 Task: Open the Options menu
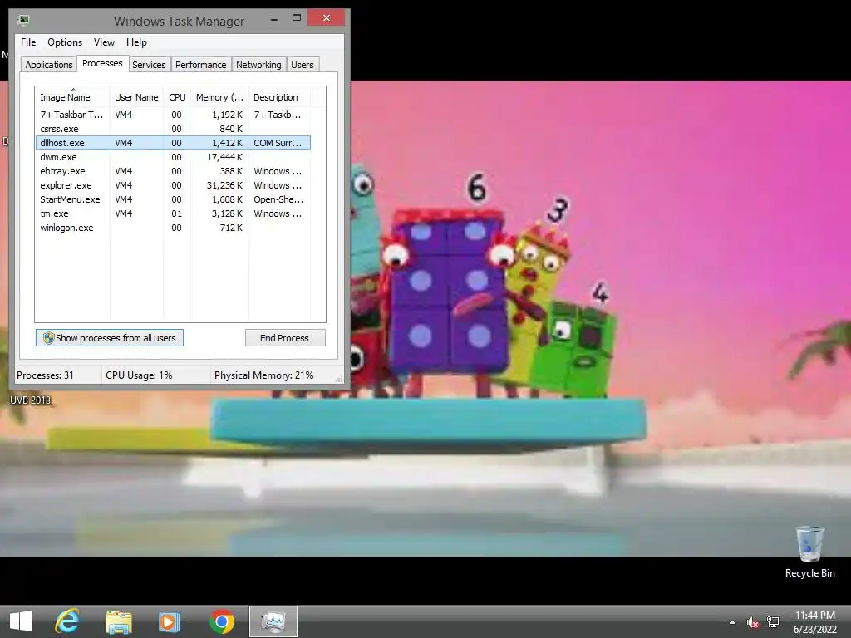tap(65, 42)
